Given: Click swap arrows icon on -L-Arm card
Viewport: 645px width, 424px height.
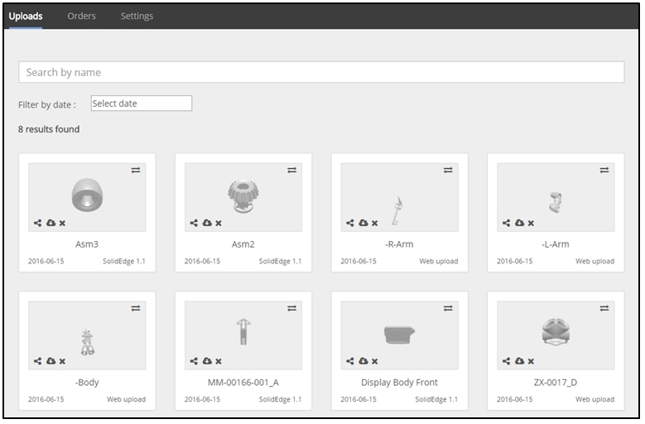Looking at the screenshot, I should tap(604, 171).
